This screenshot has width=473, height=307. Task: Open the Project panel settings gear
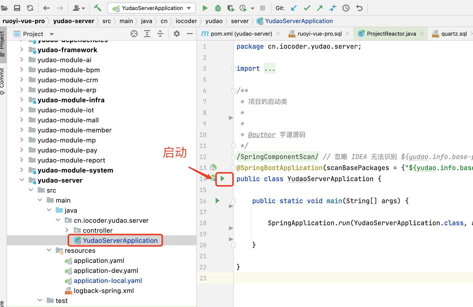click(x=177, y=34)
